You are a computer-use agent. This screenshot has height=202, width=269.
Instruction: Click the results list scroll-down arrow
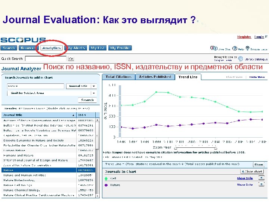point(98,196)
